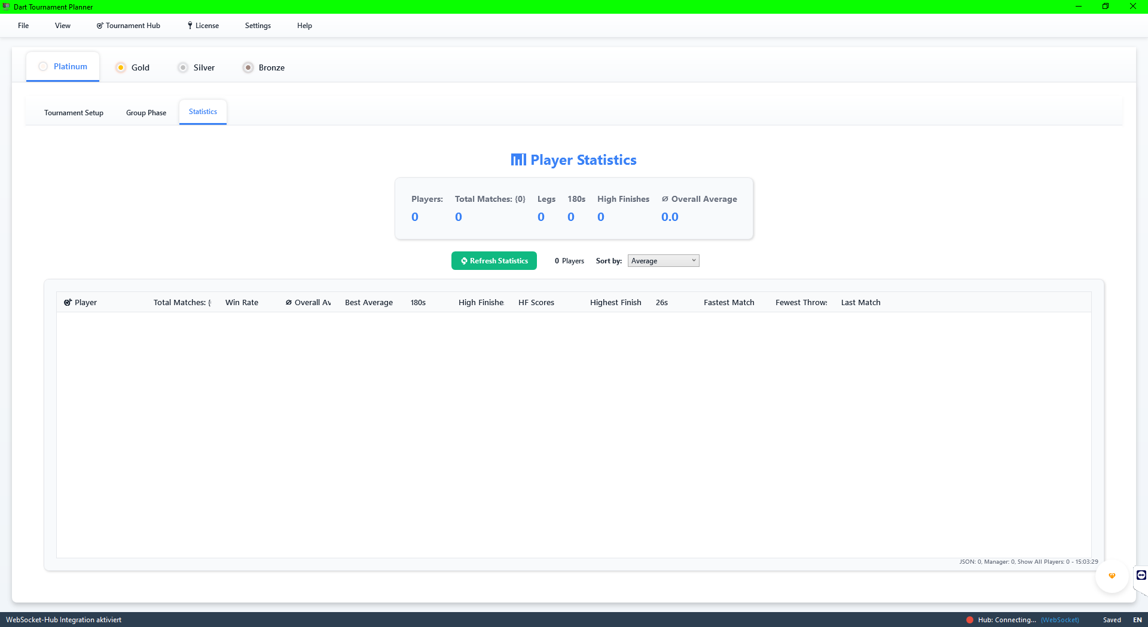The width and height of the screenshot is (1148, 627).
Task: Switch to the Silver class tab
Action: (x=197, y=67)
